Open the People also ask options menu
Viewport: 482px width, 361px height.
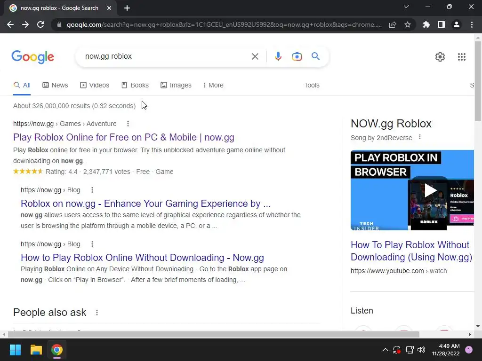point(97,313)
